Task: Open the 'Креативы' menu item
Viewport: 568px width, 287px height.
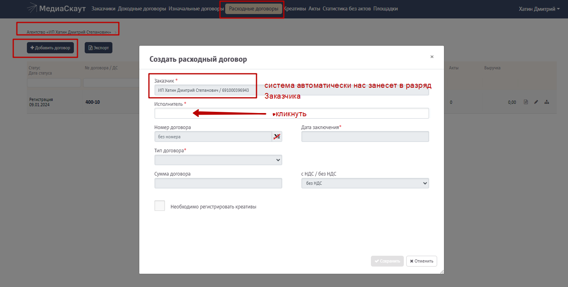Action: [x=295, y=9]
